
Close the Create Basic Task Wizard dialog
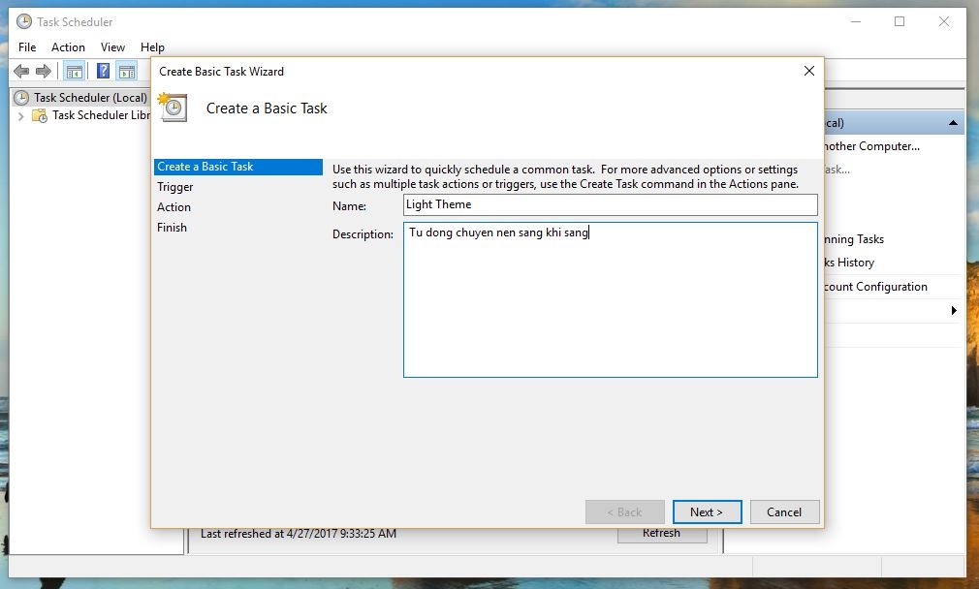coord(809,71)
